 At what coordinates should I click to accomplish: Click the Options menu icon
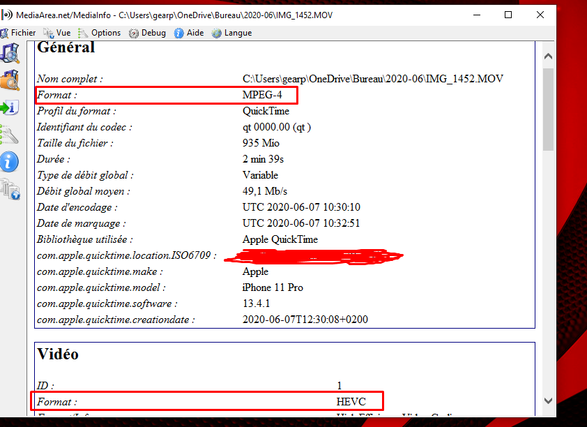pyautogui.click(x=83, y=33)
